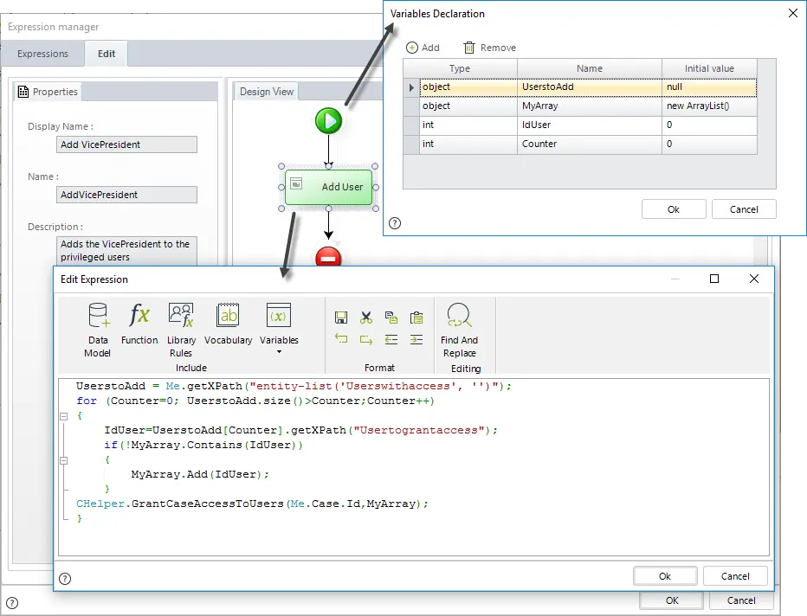Confirm Variables Declaration with Ok
The width and height of the screenshot is (807, 616).
coord(673,209)
